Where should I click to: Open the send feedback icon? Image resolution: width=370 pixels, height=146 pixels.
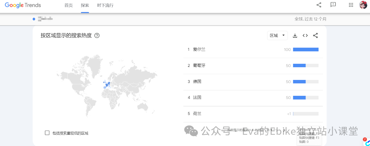pos(333,5)
